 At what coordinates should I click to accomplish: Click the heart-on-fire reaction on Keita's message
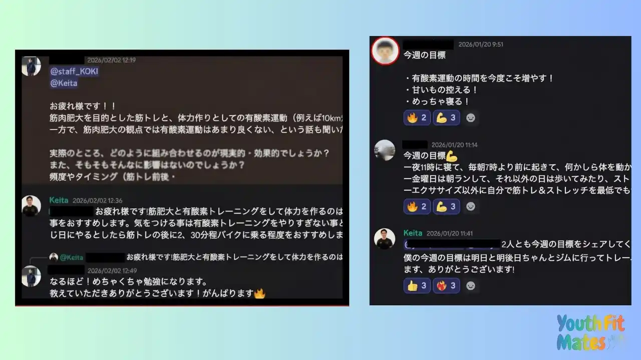coord(446,285)
